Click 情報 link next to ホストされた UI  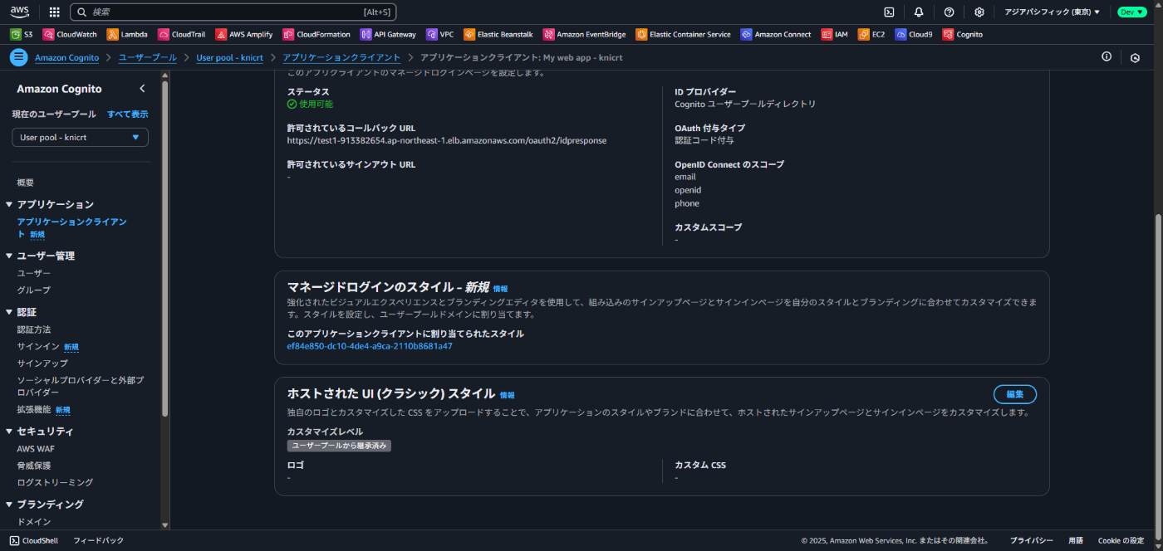point(507,395)
